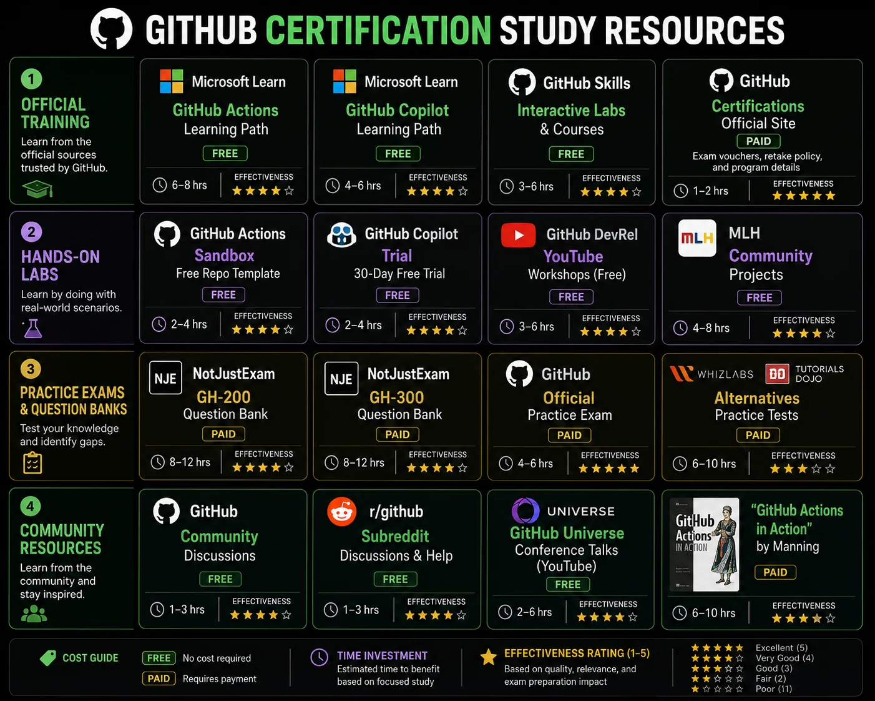
Task: Click the PAID badge on Alternatives Practice Tests
Action: pyautogui.click(x=758, y=435)
